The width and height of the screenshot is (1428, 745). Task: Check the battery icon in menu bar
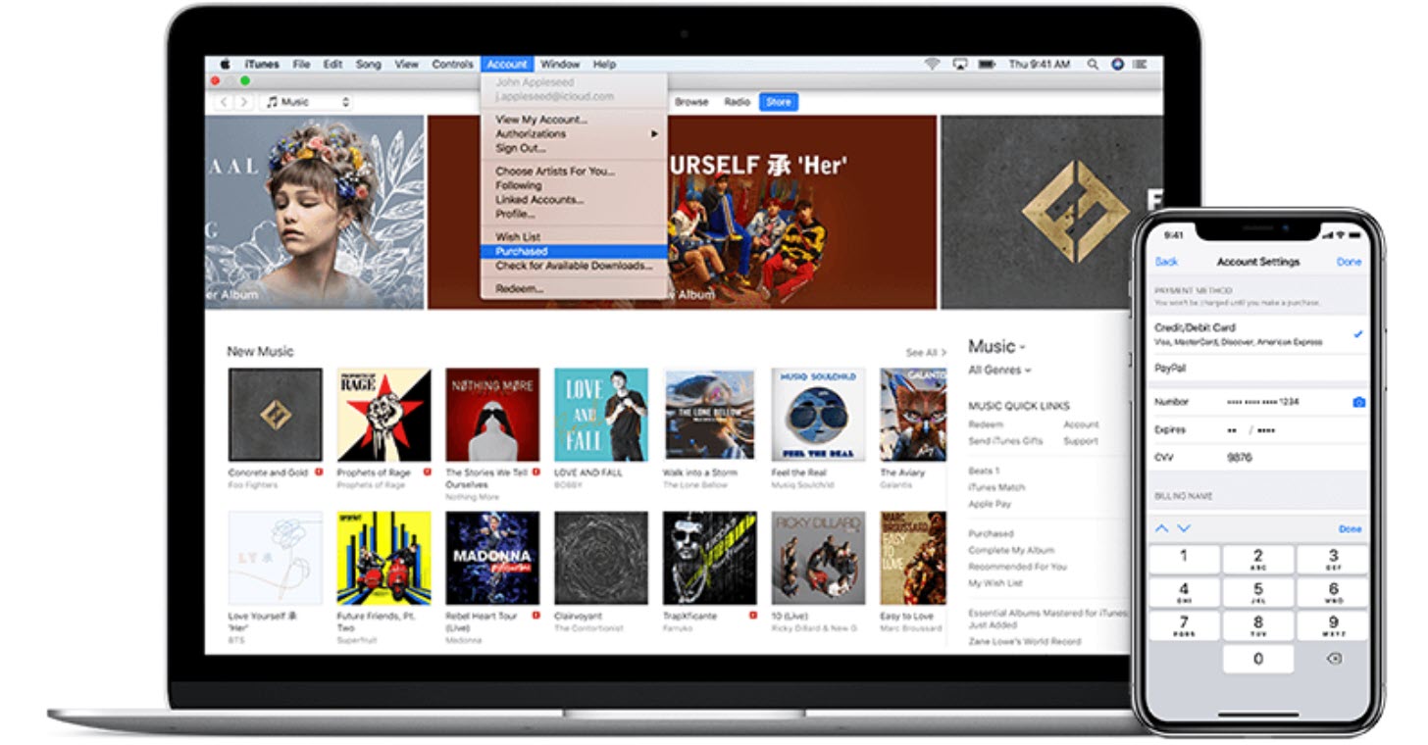click(987, 65)
